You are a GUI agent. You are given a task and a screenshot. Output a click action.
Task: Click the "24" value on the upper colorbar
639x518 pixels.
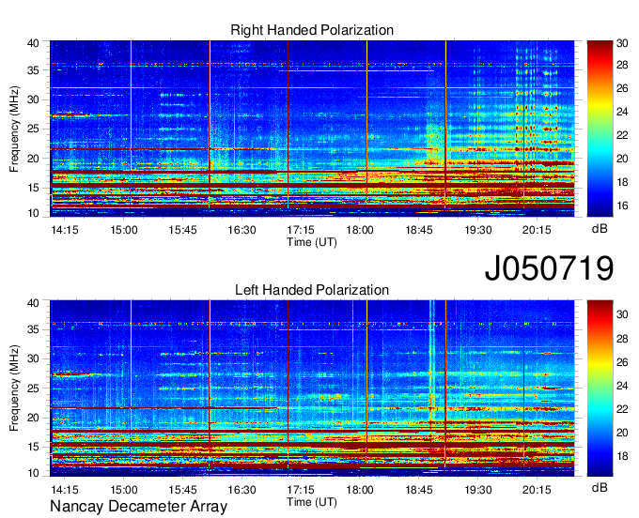coord(622,112)
